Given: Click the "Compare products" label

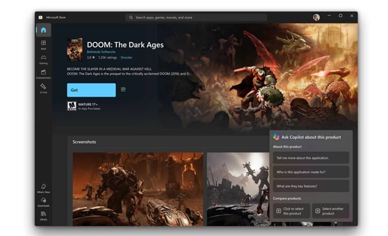Looking at the screenshot, I should pos(287,198).
